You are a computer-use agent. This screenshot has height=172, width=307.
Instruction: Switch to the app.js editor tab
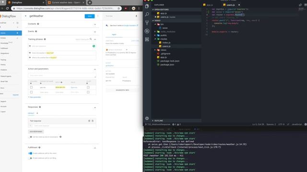[210, 5]
